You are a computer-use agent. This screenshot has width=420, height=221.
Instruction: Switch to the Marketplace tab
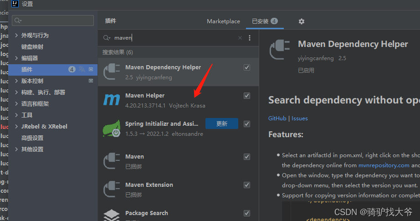click(223, 21)
